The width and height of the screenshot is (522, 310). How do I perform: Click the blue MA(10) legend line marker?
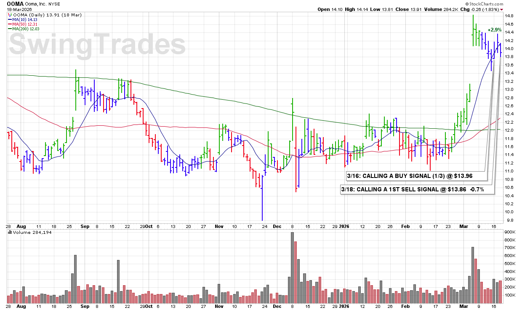click(10, 20)
